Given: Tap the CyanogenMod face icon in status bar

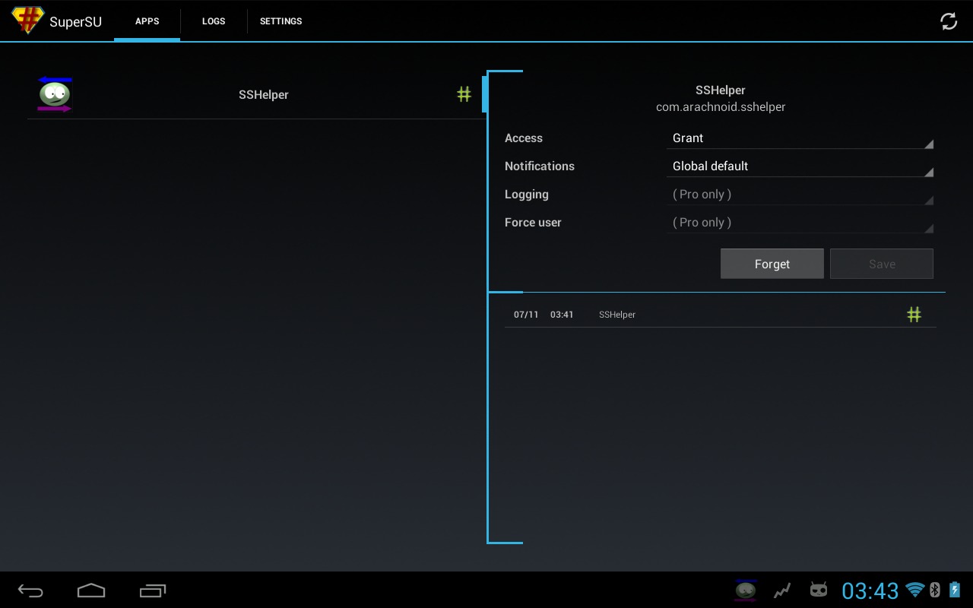Looking at the screenshot, I should coord(818,590).
